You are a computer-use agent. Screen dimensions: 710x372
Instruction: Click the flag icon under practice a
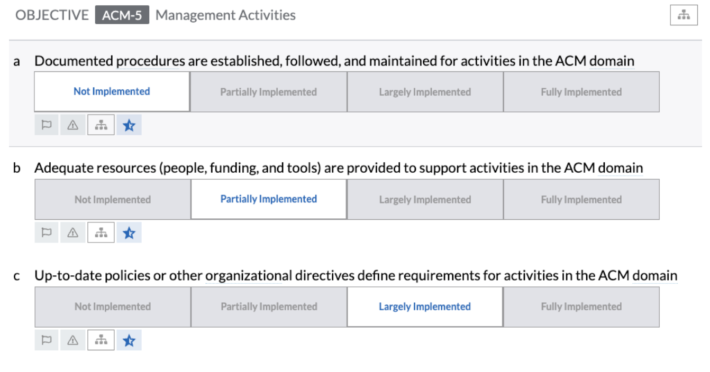click(x=47, y=125)
